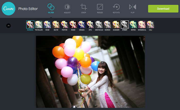Viewport: 180px width, 110px height.
Task: Download the edited photo
Action: 163,9
